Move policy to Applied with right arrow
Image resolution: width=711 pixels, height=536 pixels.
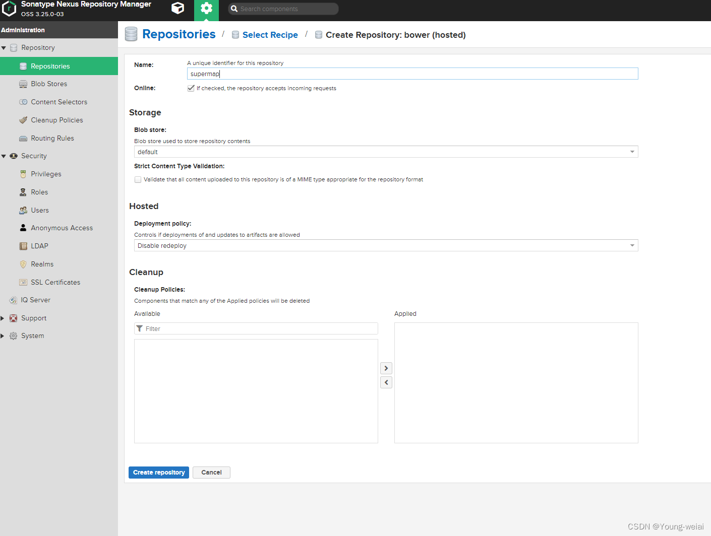click(386, 368)
